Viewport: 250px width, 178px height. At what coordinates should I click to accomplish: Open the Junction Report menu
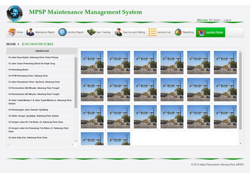pyautogui.click(x=72, y=32)
